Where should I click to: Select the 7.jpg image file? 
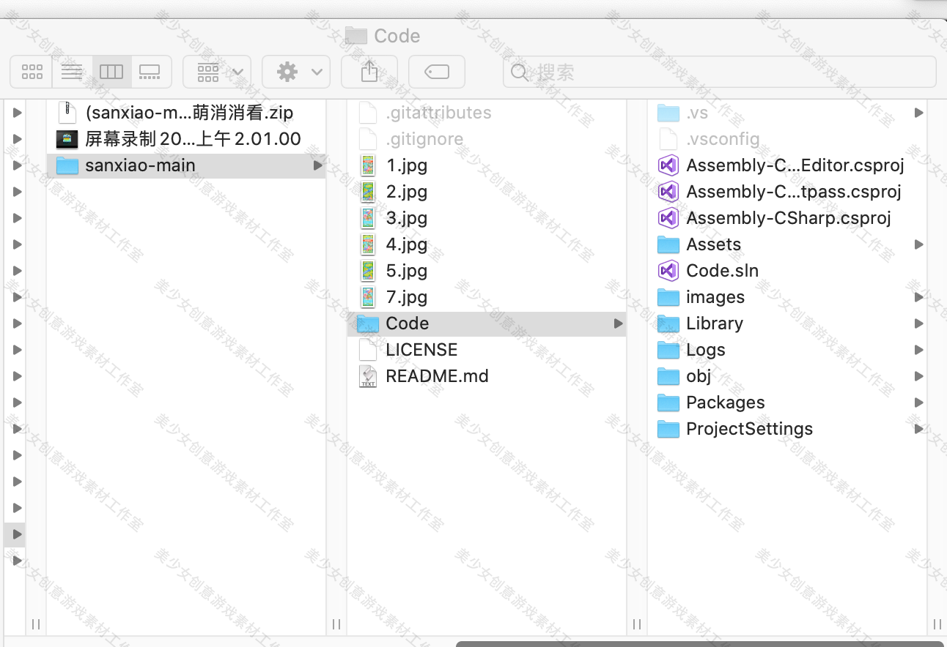click(x=487, y=297)
